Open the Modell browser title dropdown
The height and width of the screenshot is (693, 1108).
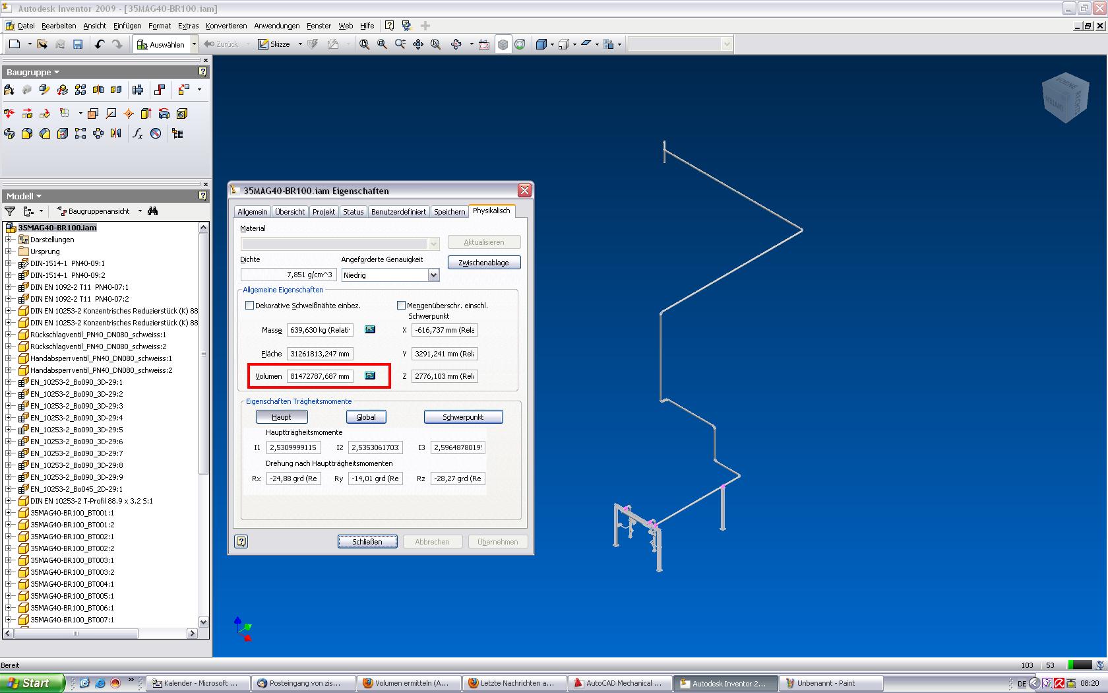[39, 196]
